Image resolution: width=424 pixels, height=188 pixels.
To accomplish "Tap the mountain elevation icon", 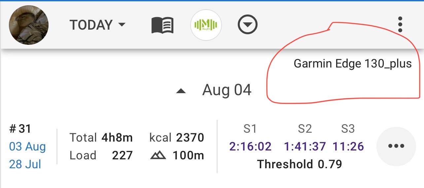I will tap(158, 155).
